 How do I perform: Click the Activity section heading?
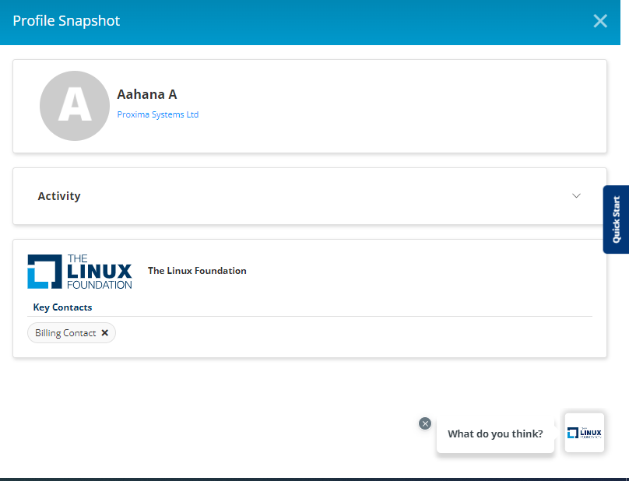point(59,196)
